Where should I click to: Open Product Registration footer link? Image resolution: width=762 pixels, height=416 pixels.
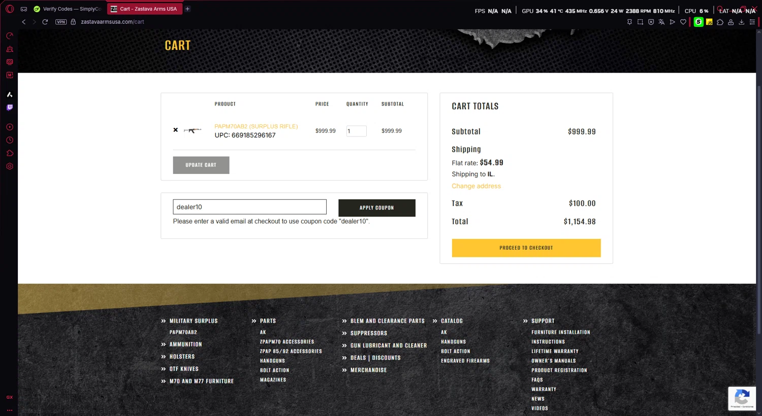tap(559, 370)
